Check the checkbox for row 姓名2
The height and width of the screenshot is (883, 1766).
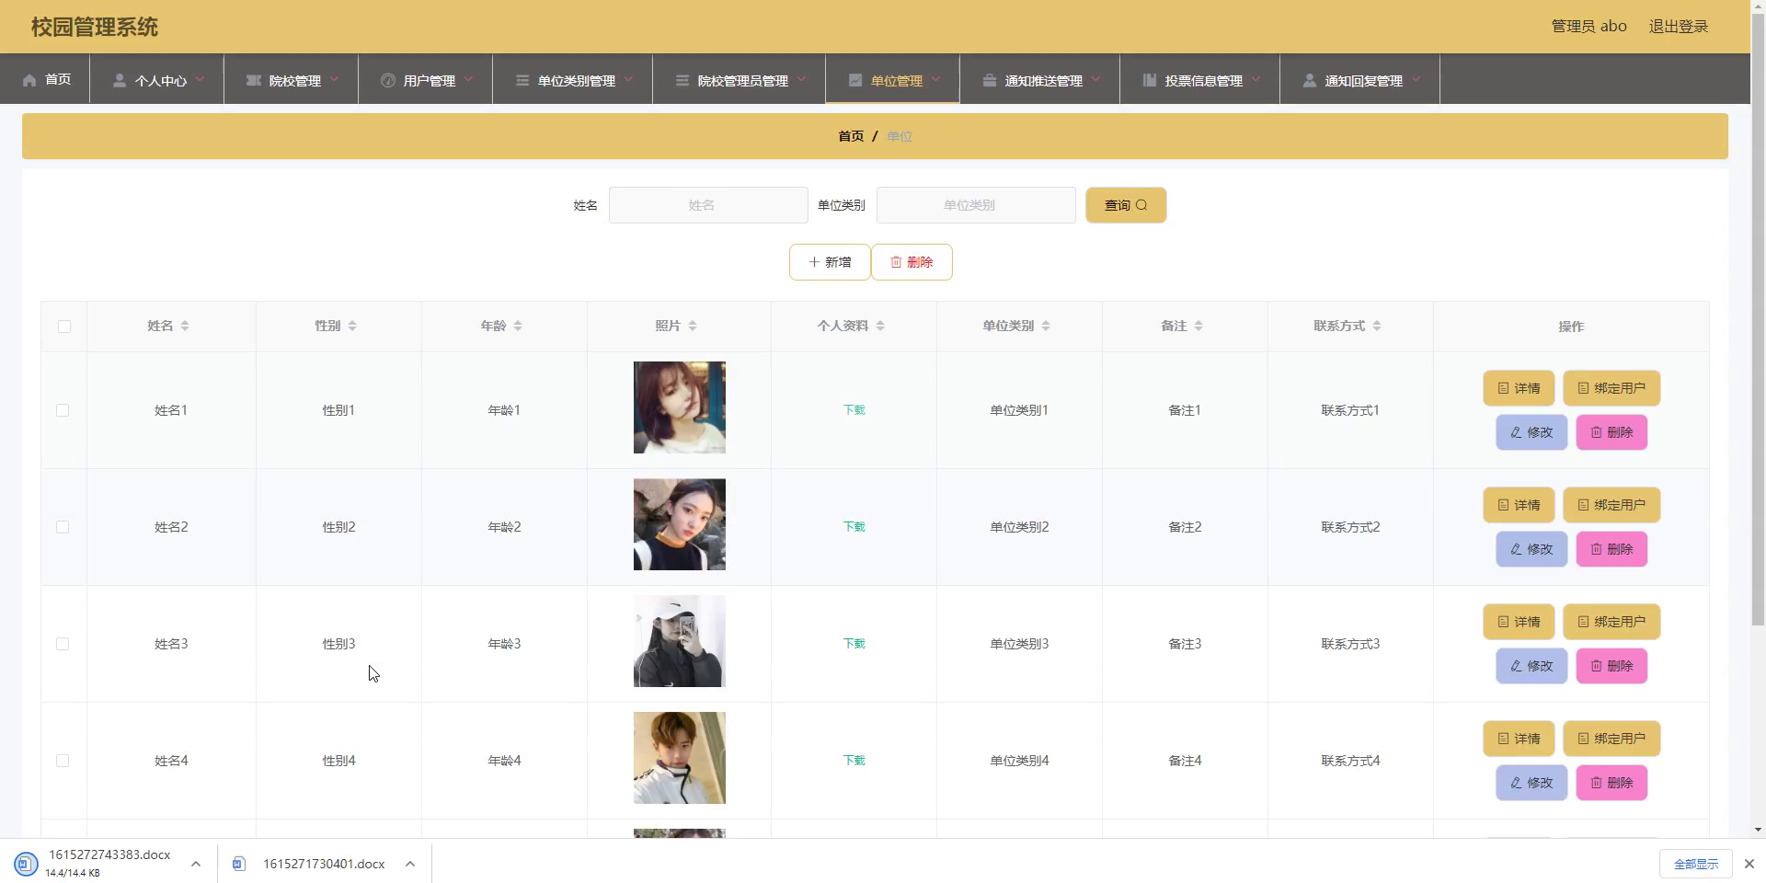tap(63, 527)
